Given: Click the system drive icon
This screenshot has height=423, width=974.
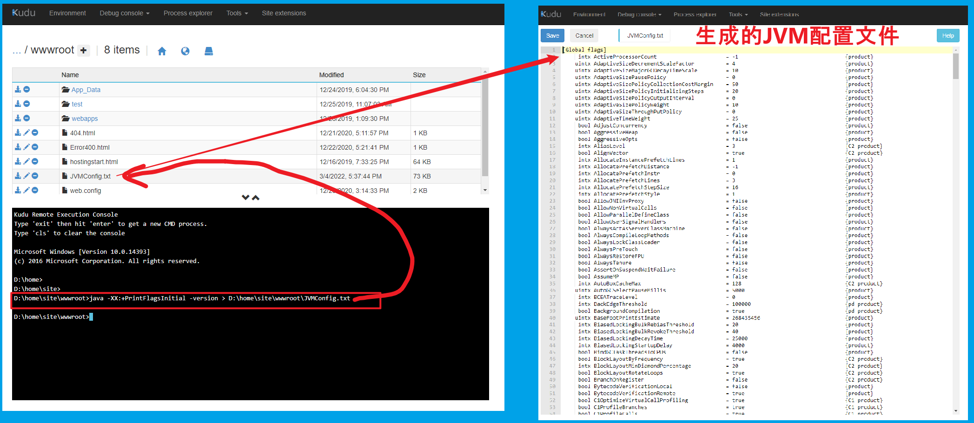Looking at the screenshot, I should 209,51.
